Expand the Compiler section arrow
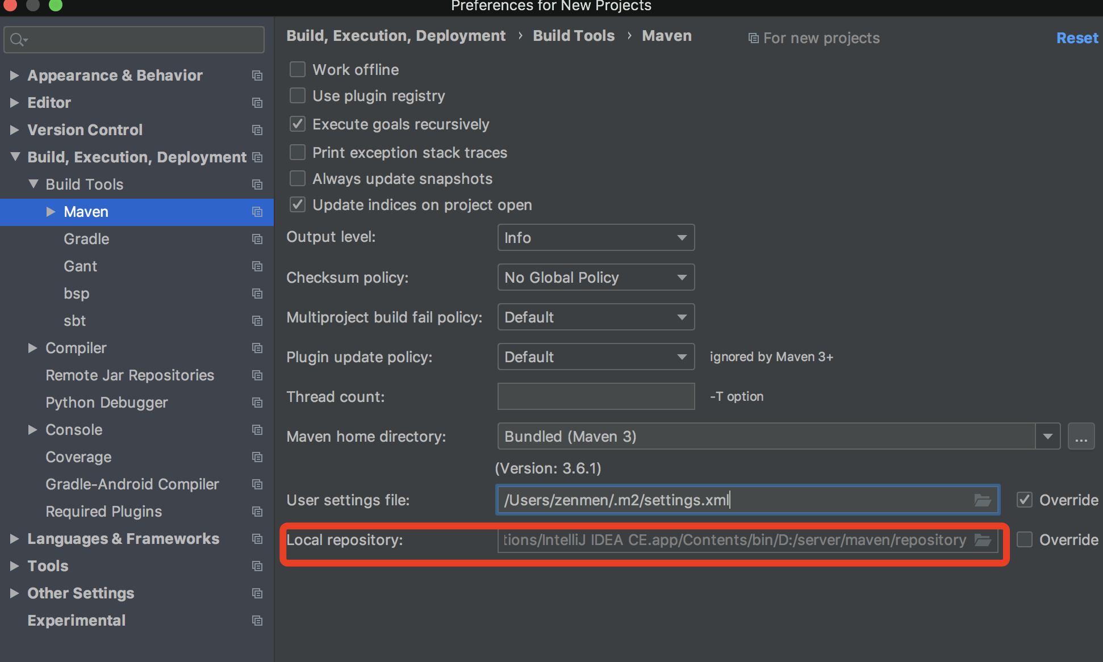This screenshot has height=662, width=1103. pos(33,348)
